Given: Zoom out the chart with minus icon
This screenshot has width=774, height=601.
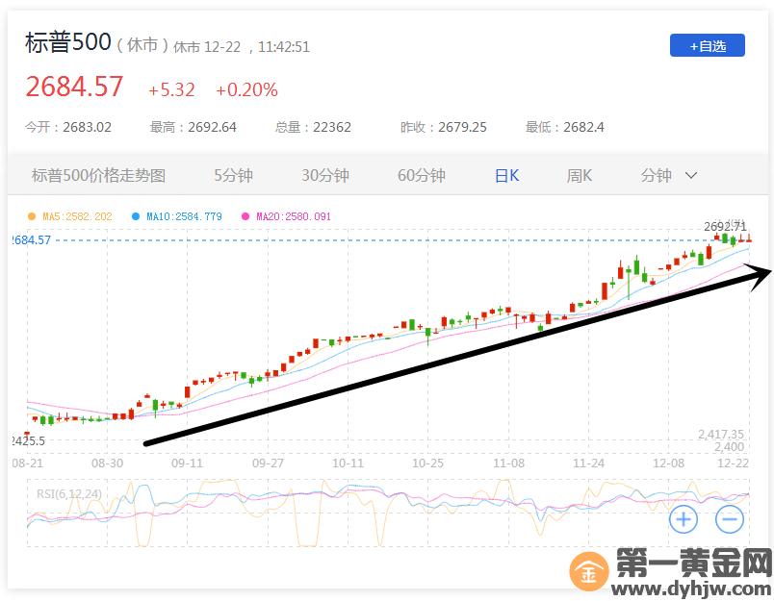Looking at the screenshot, I should point(730,520).
